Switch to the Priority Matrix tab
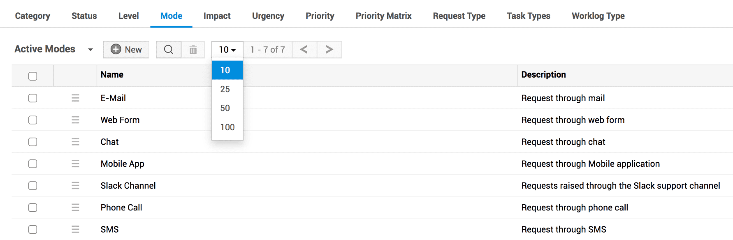Image resolution: width=733 pixels, height=240 pixels. (x=383, y=16)
